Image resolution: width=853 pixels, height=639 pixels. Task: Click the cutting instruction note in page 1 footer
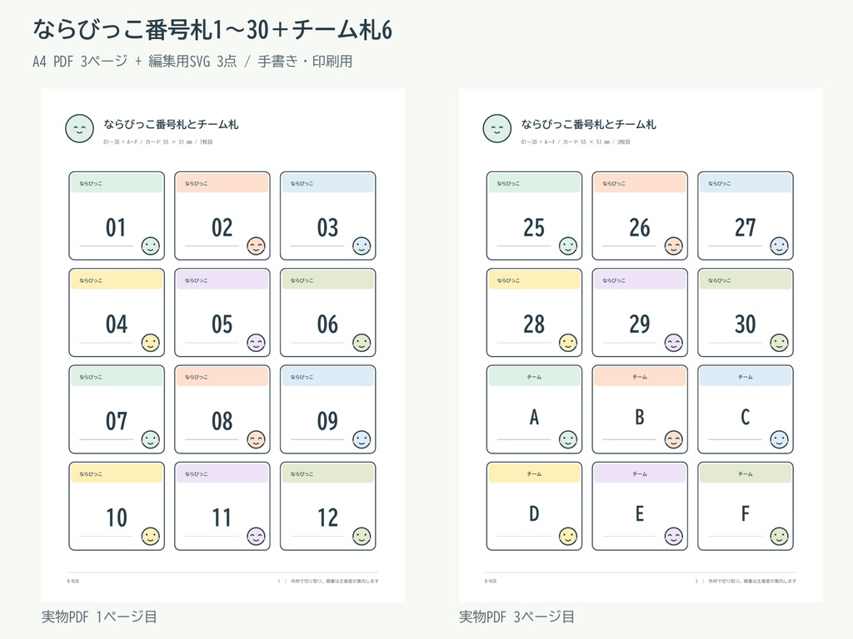(x=335, y=581)
